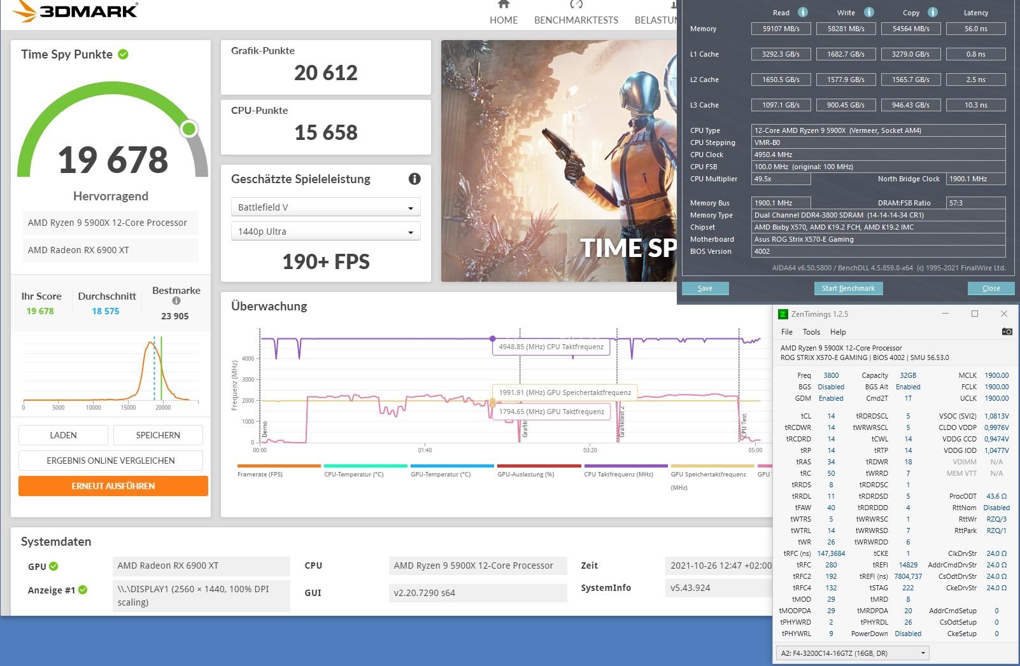Click the green check next to Anzeige #1
This screenshot has height=666, width=1020.
pos(83,590)
